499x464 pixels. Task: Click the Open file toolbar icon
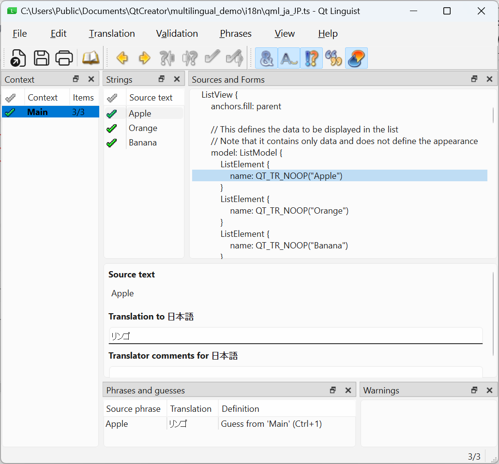coord(18,58)
